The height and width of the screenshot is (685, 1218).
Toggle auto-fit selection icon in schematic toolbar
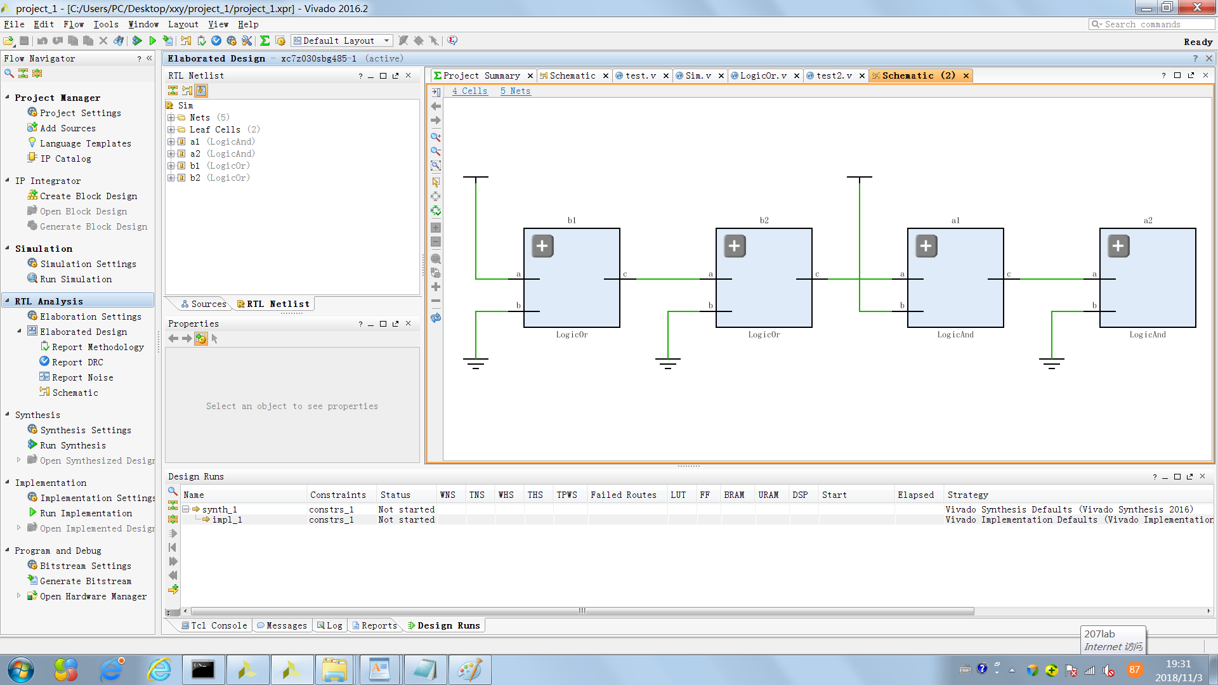coord(435,211)
